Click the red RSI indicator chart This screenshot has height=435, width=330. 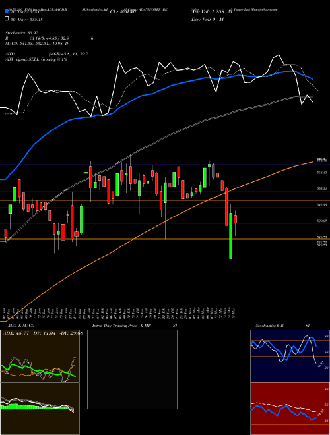(290, 409)
